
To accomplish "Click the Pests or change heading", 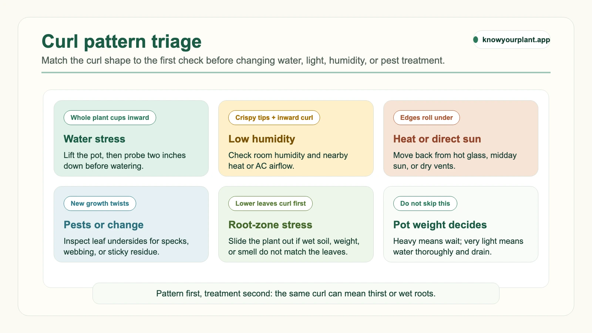I will (x=104, y=225).
